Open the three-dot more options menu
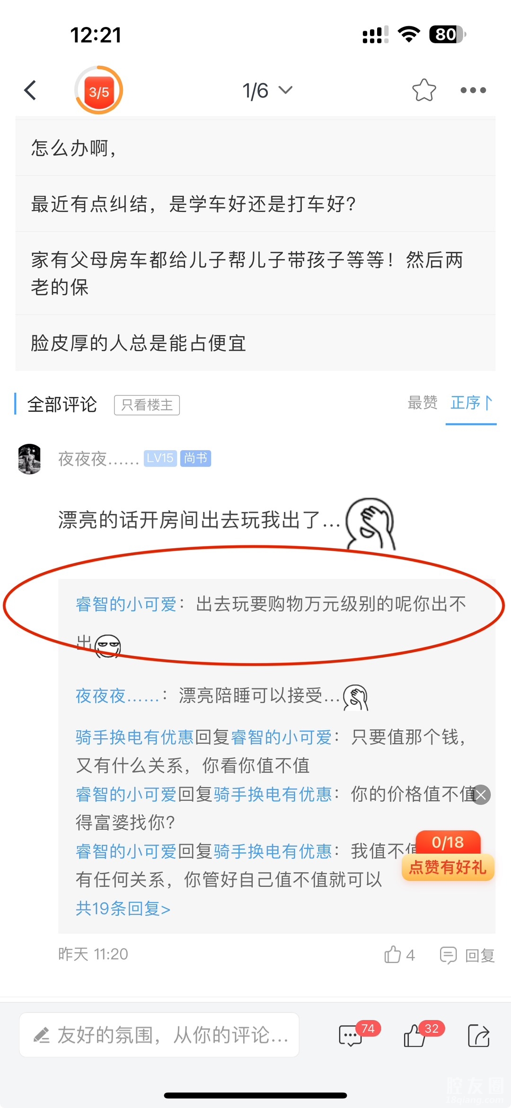511x1108 pixels. pyautogui.click(x=473, y=90)
